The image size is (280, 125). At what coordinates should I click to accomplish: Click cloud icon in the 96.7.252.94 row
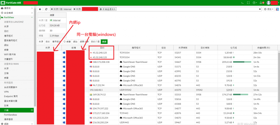coord(121,85)
